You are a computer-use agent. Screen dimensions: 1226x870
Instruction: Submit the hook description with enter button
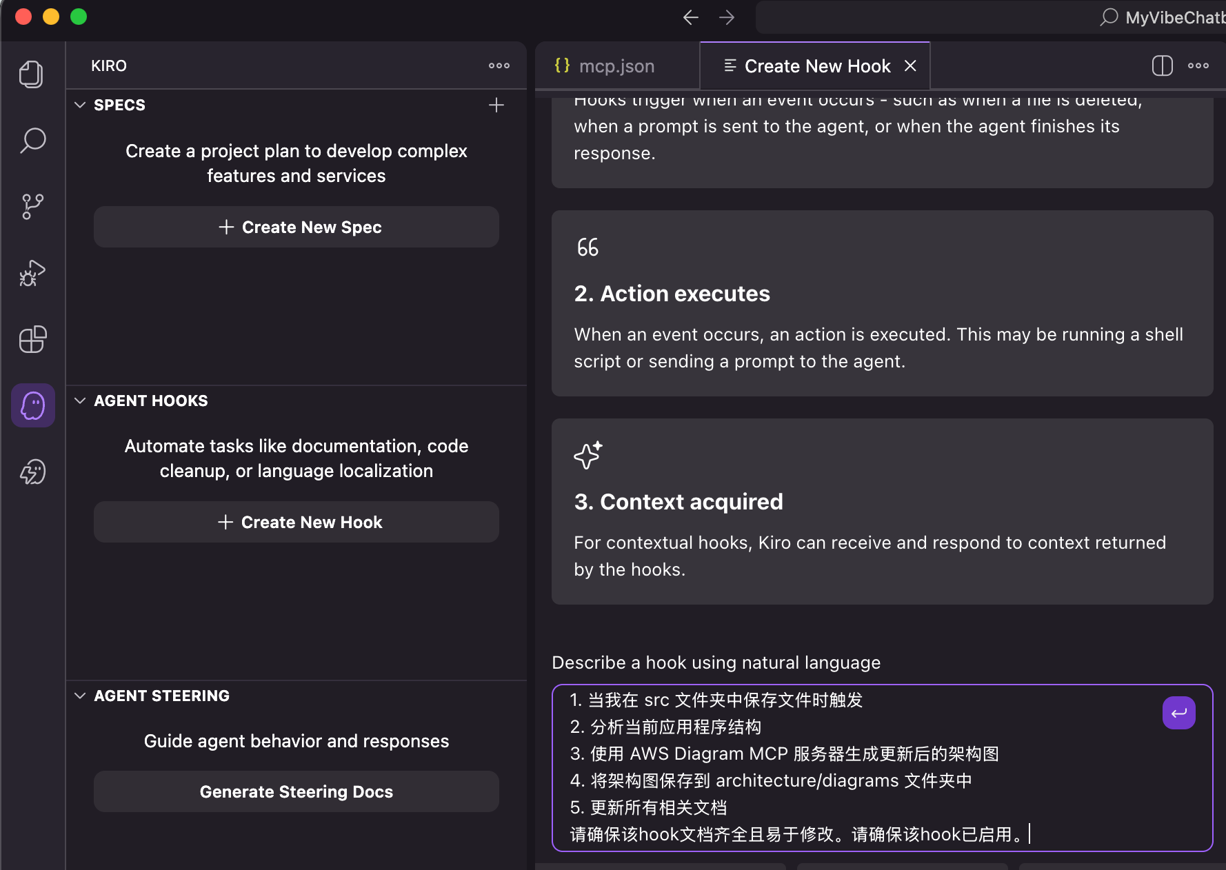click(1178, 713)
